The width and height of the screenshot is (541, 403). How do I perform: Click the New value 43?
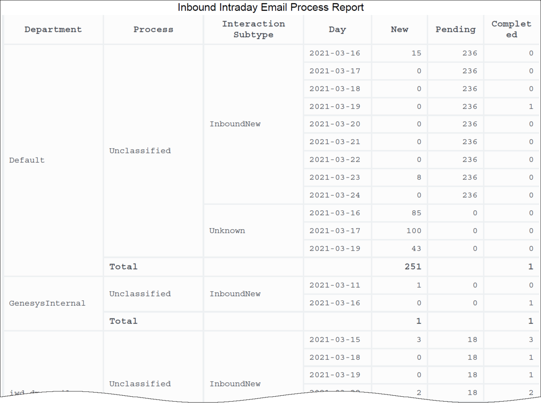point(399,249)
